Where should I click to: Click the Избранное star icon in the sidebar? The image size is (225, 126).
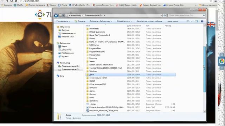click(x=58, y=27)
